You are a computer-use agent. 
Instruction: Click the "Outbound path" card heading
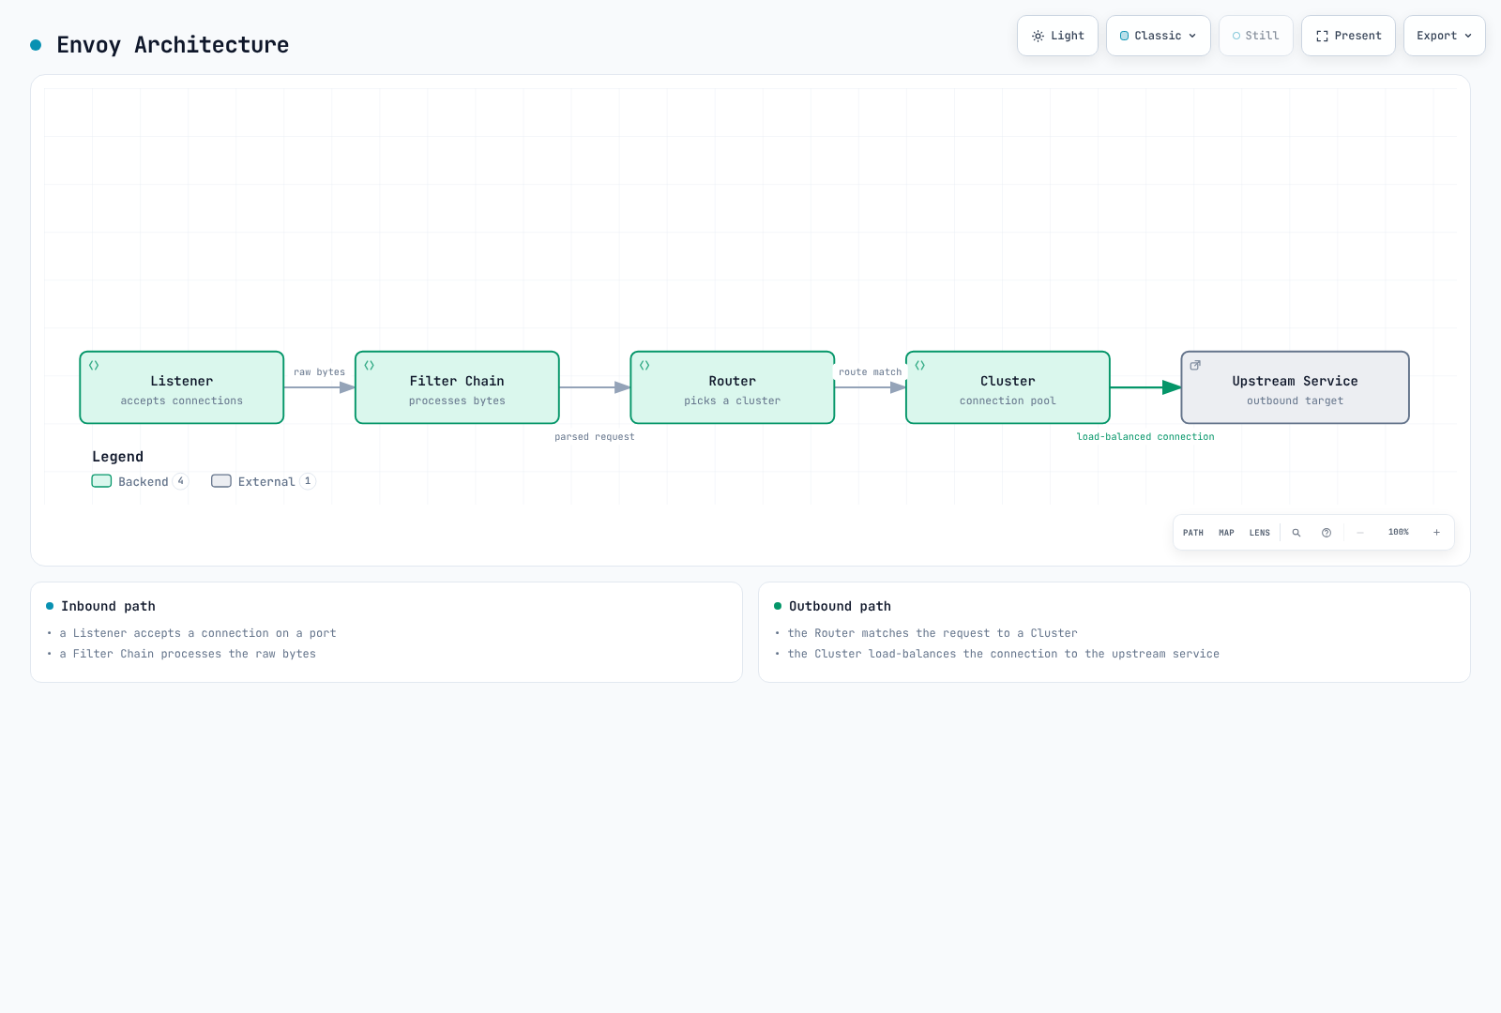[x=840, y=607]
